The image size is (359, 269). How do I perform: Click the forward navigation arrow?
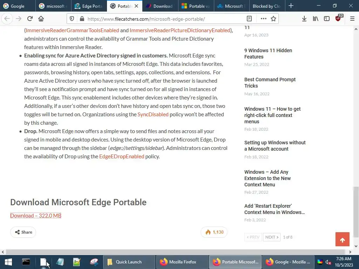click(18, 19)
